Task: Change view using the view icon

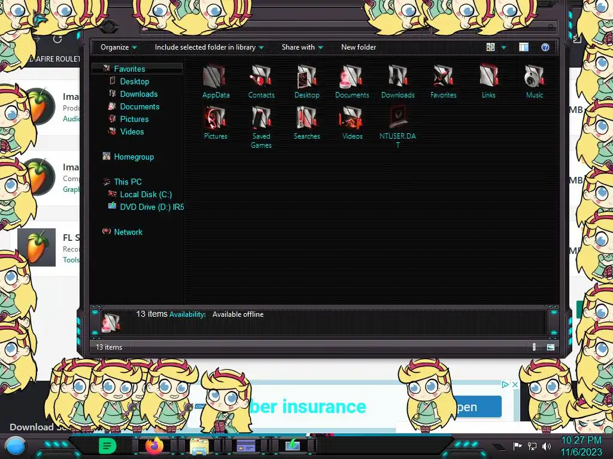Action: 491,47
